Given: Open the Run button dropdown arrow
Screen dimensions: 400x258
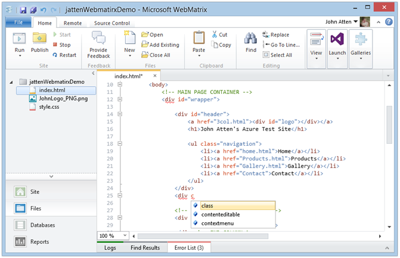Looking at the screenshot, I should point(20,56).
